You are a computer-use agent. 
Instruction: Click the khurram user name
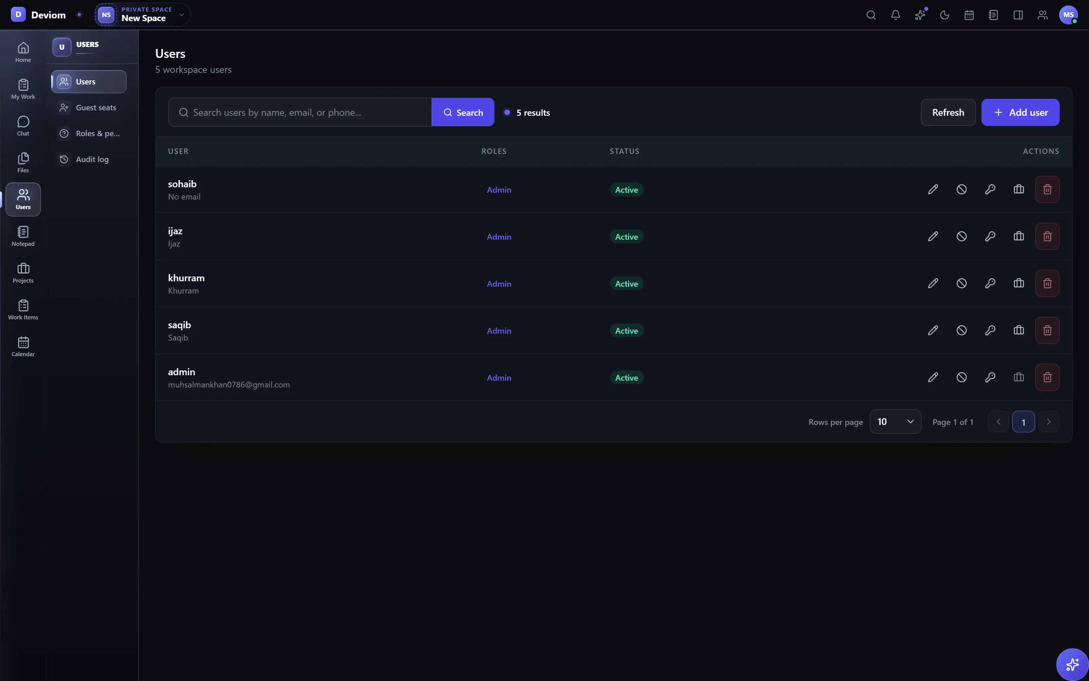click(186, 278)
